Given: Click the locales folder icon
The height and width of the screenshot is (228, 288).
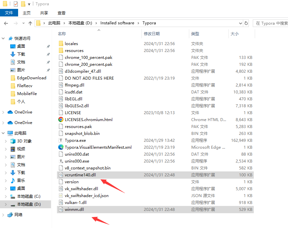Looking at the screenshot, I should pyautogui.click(x=61, y=44).
